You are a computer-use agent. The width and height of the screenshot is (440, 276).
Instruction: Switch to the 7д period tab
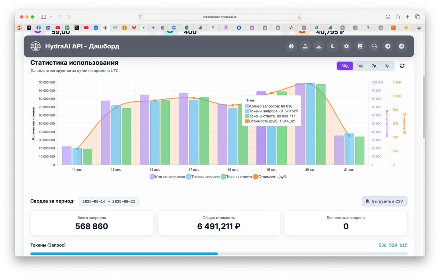click(x=374, y=66)
